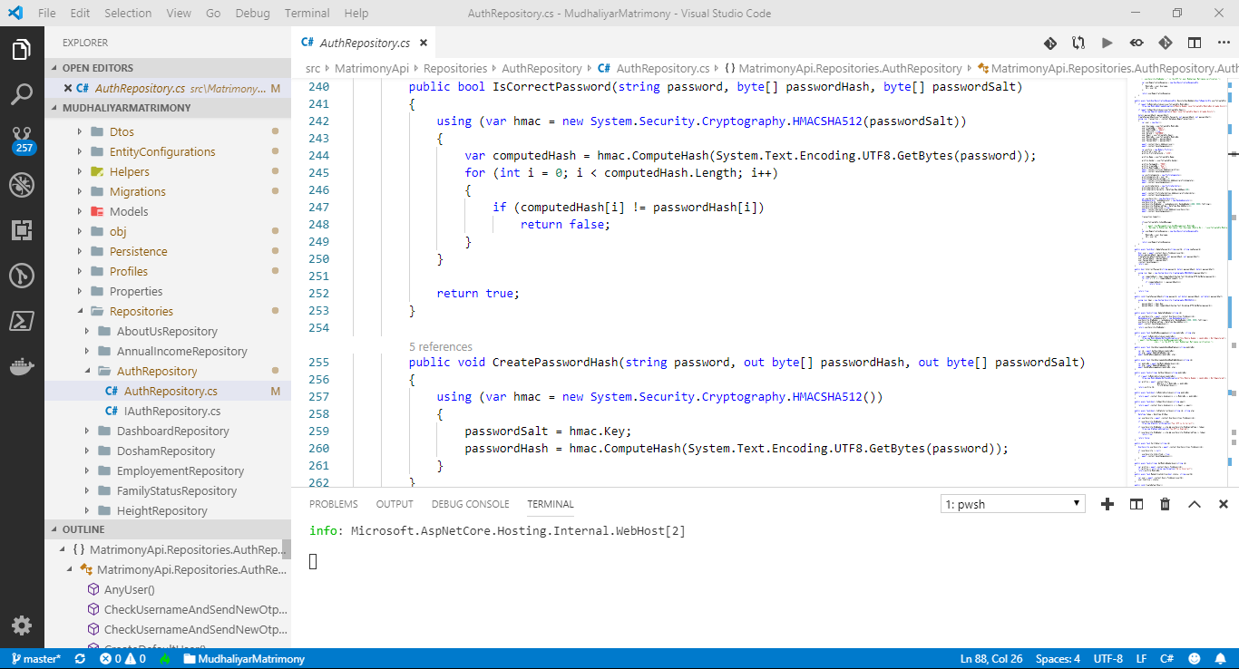Open the Manage gear menu
The width and height of the screenshot is (1239, 669).
pyautogui.click(x=22, y=625)
